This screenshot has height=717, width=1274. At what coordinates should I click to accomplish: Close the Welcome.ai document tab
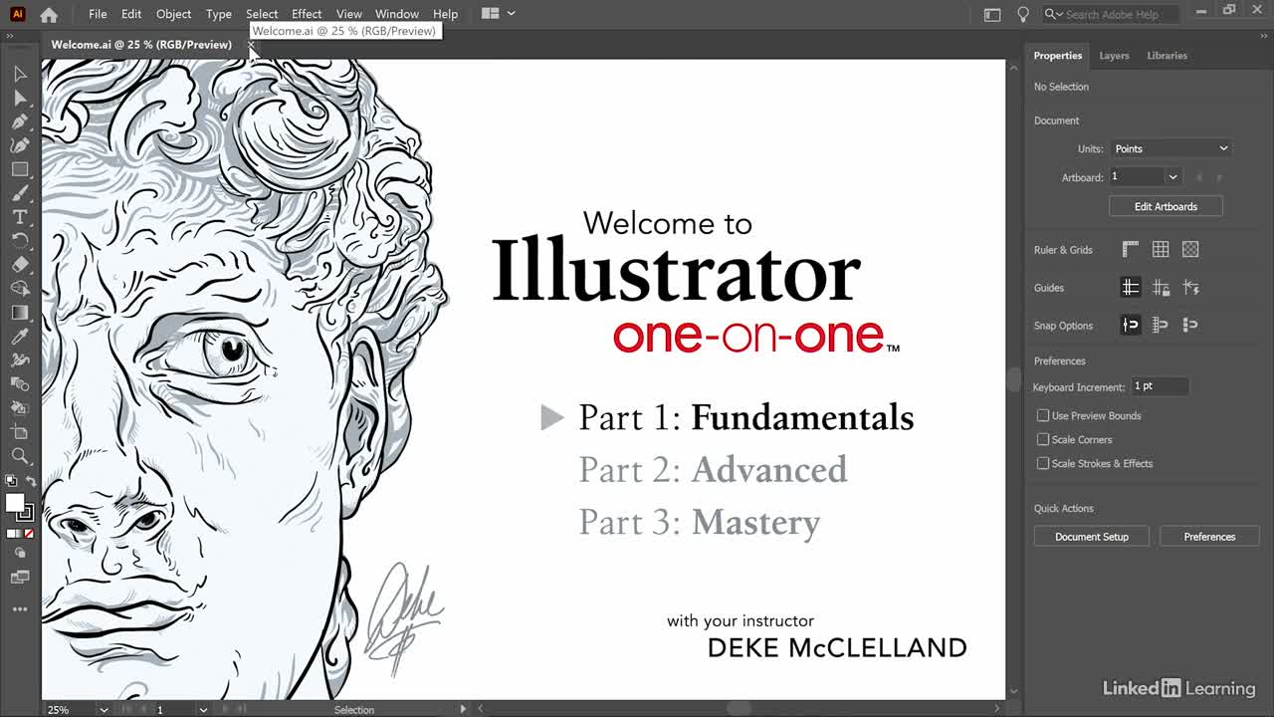(x=251, y=45)
